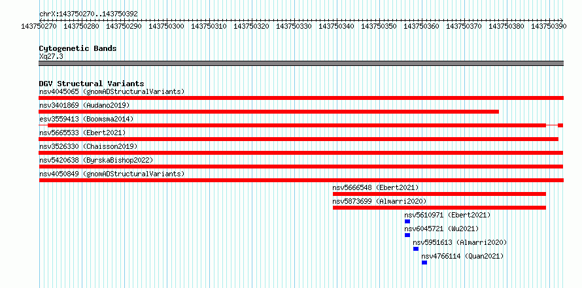Open the nsv5420638 (ByrskaBishop2022) label
The image size is (582, 288).
point(95,160)
